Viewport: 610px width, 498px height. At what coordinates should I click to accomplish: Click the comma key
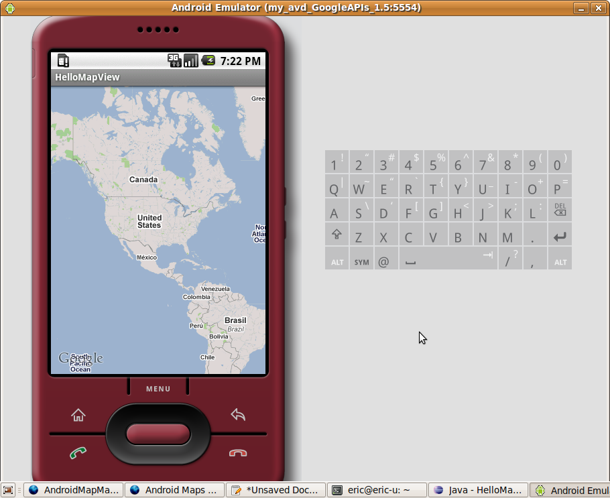pos(535,258)
